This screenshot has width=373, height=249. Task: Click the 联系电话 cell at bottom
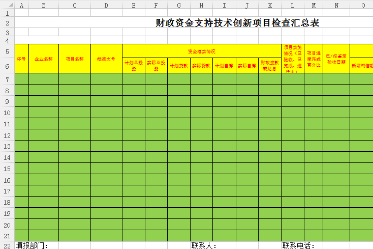pyautogui.click(x=299, y=245)
